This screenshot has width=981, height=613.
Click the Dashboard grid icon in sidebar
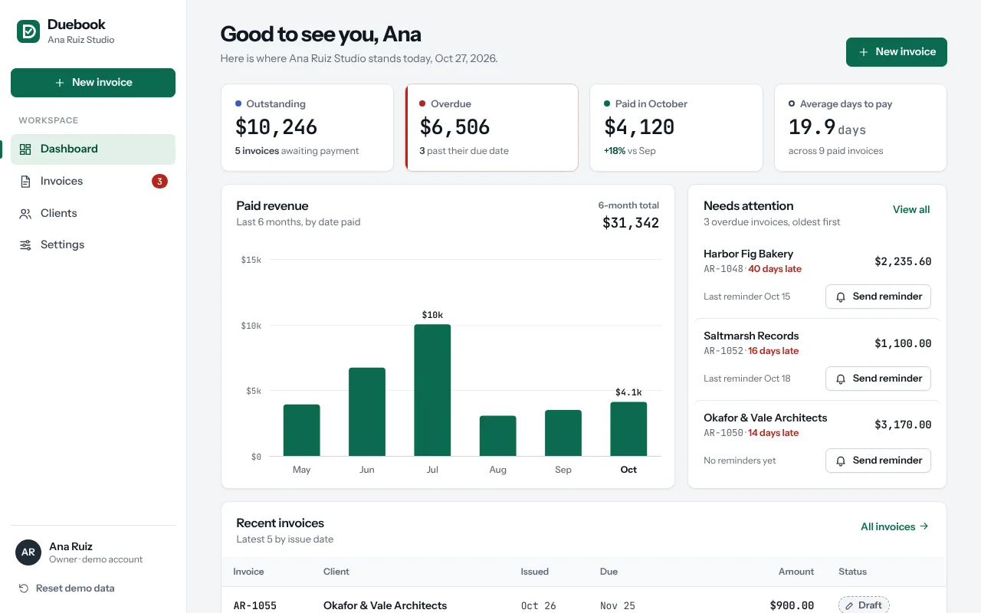tap(25, 149)
